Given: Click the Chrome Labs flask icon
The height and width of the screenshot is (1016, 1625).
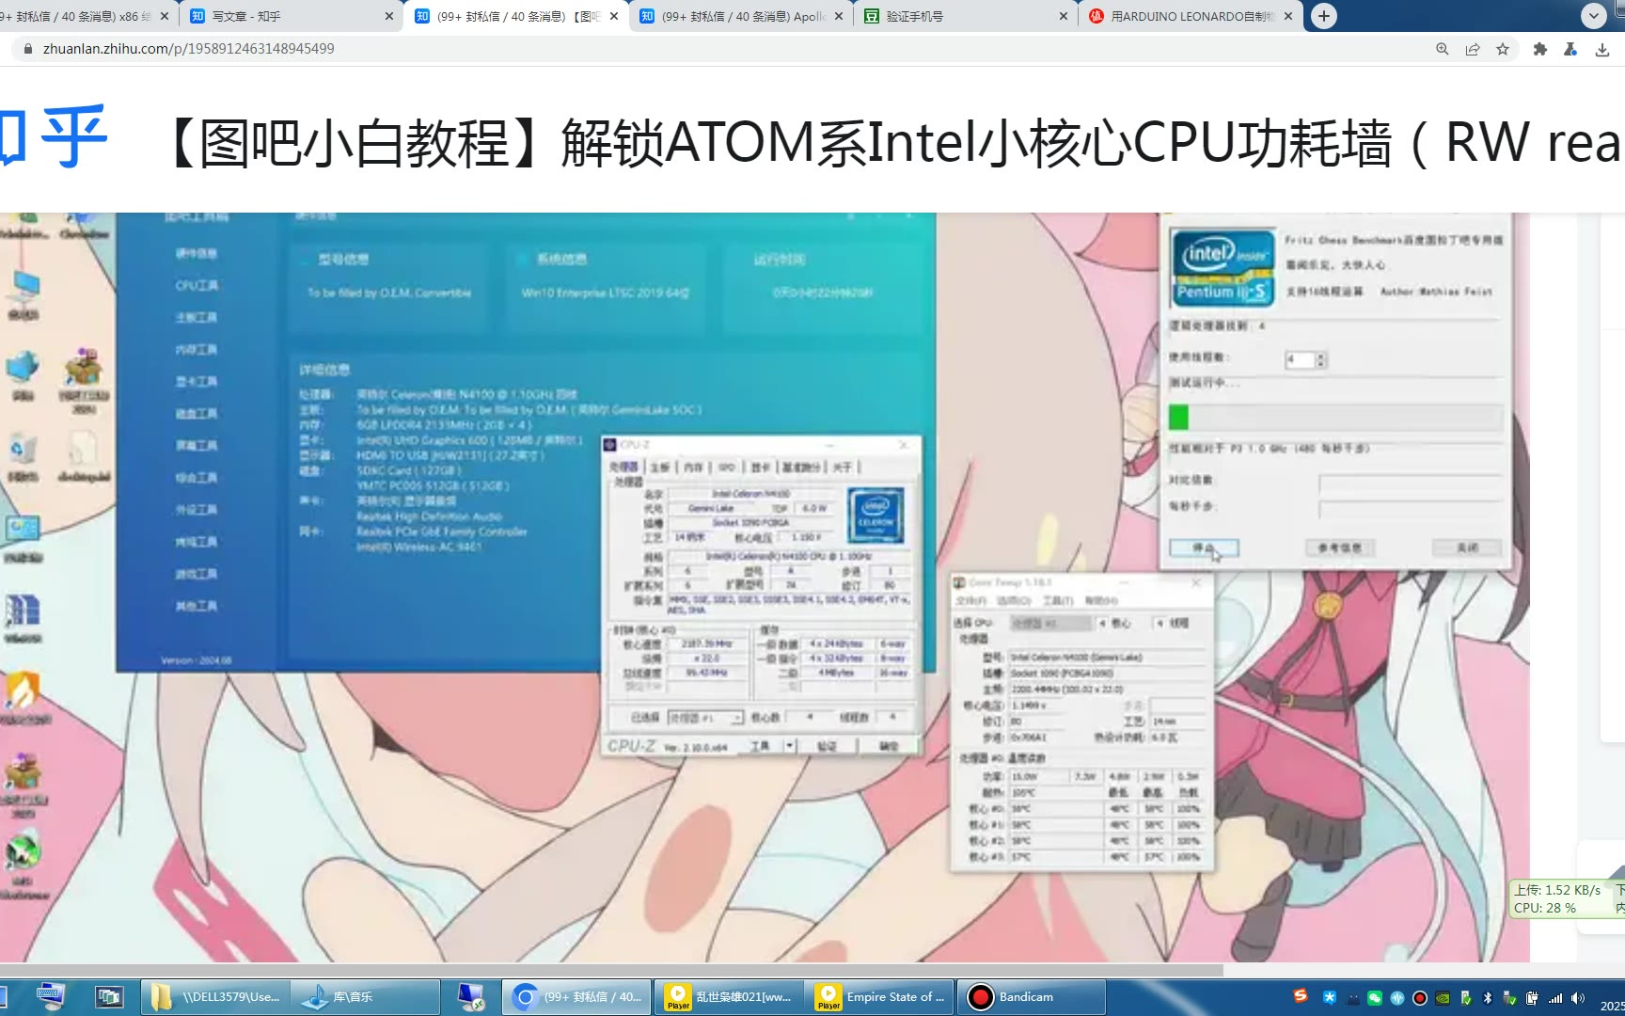Looking at the screenshot, I should coord(1570,49).
